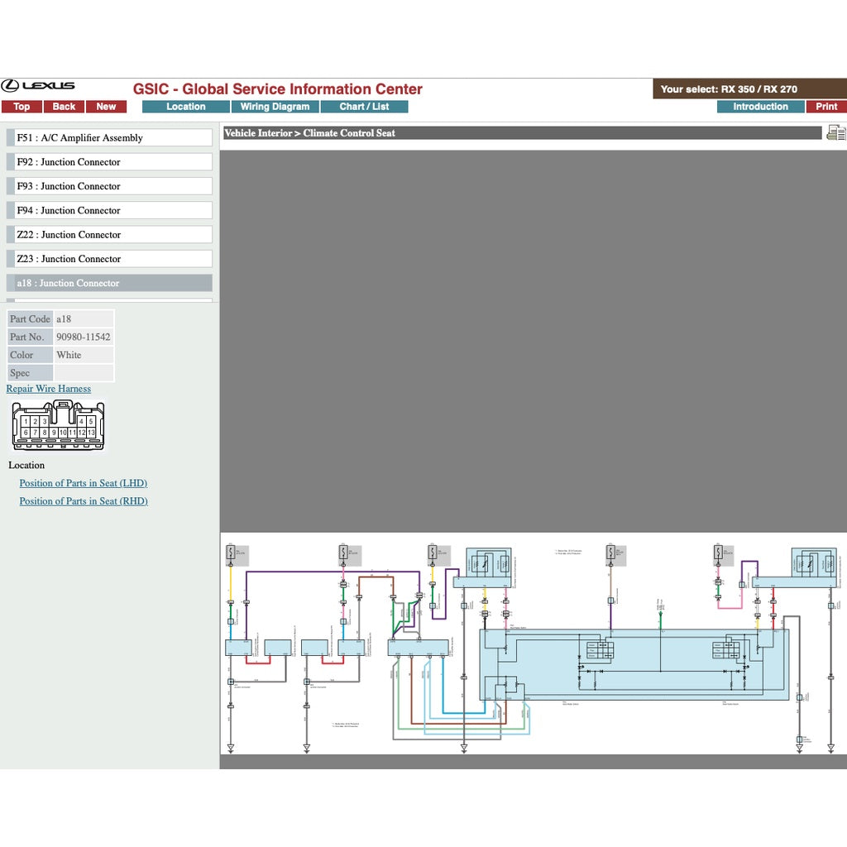Go Back using the Back button
Viewport: 847px width, 847px height.
[x=64, y=107]
